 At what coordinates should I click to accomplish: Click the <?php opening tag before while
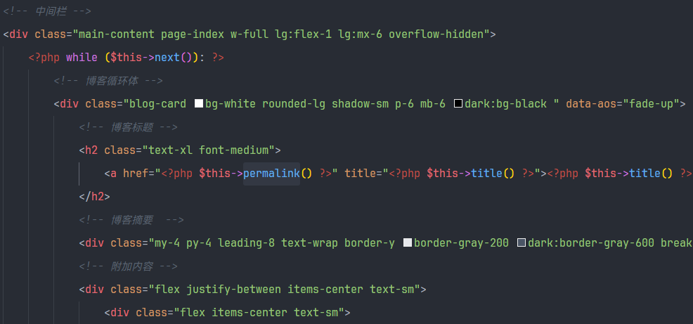[x=44, y=58]
